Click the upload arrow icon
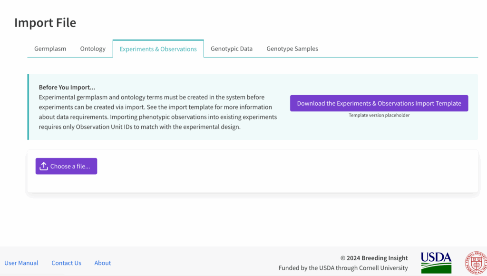 pyautogui.click(x=44, y=166)
